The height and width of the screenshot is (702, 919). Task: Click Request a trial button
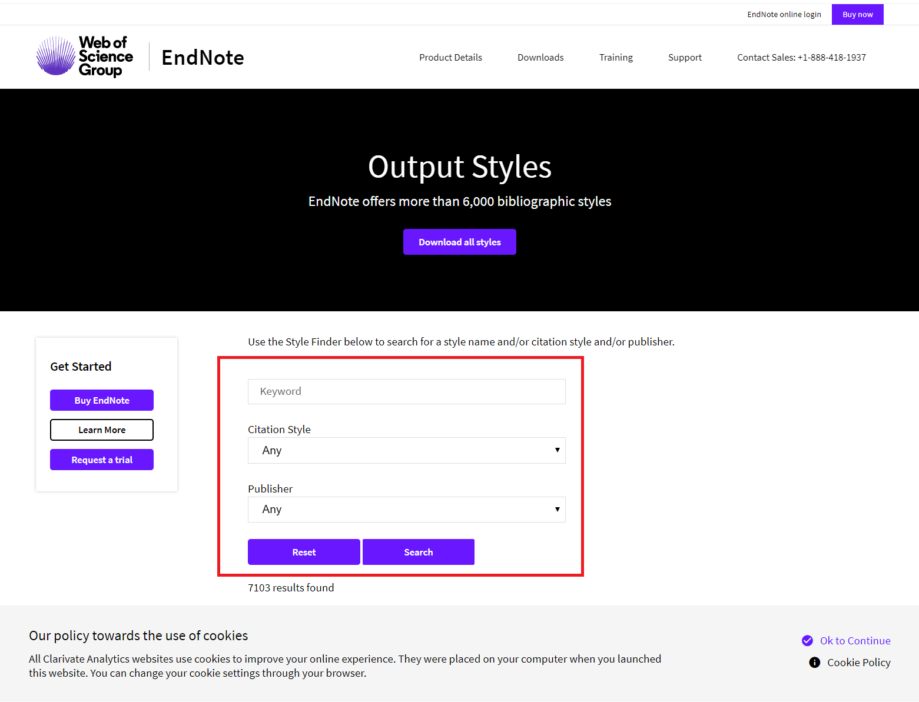click(x=102, y=460)
